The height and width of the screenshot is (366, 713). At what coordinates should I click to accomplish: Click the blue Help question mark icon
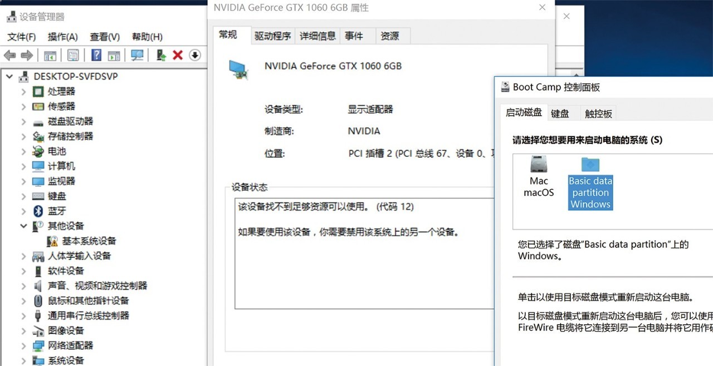point(96,55)
